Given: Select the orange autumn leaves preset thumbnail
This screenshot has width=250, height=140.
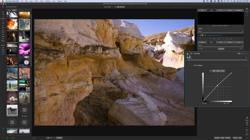Looking at the screenshot, I should [12, 24].
